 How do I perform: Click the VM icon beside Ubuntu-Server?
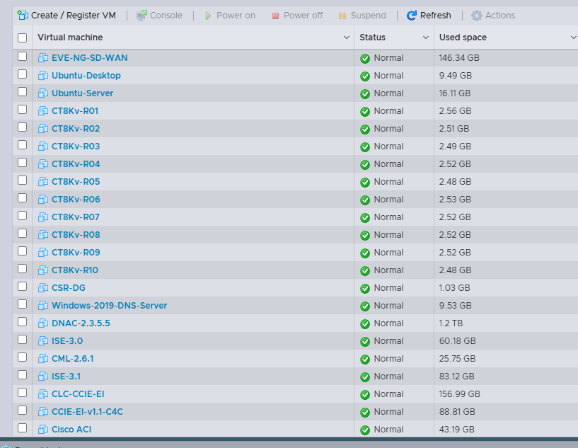[x=43, y=93]
